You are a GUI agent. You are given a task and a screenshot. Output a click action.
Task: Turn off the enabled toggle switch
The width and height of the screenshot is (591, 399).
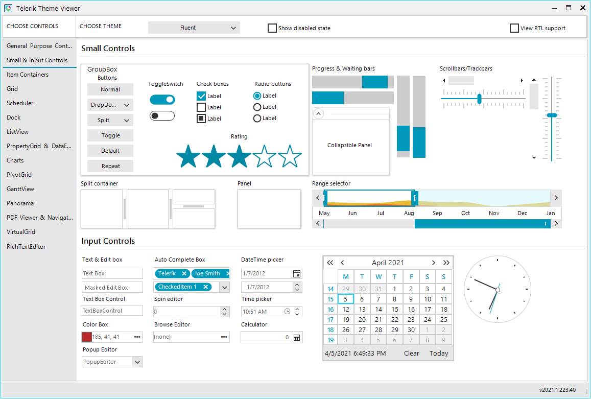pos(162,100)
